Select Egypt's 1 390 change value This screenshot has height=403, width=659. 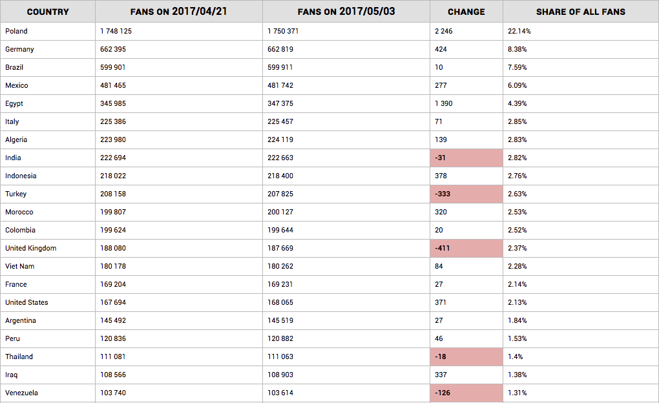444,103
